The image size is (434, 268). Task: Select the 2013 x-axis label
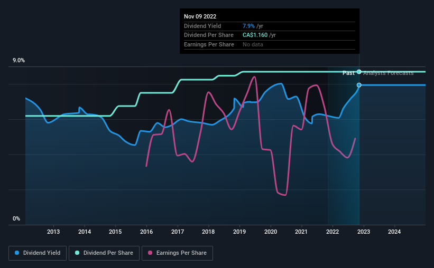53,232
